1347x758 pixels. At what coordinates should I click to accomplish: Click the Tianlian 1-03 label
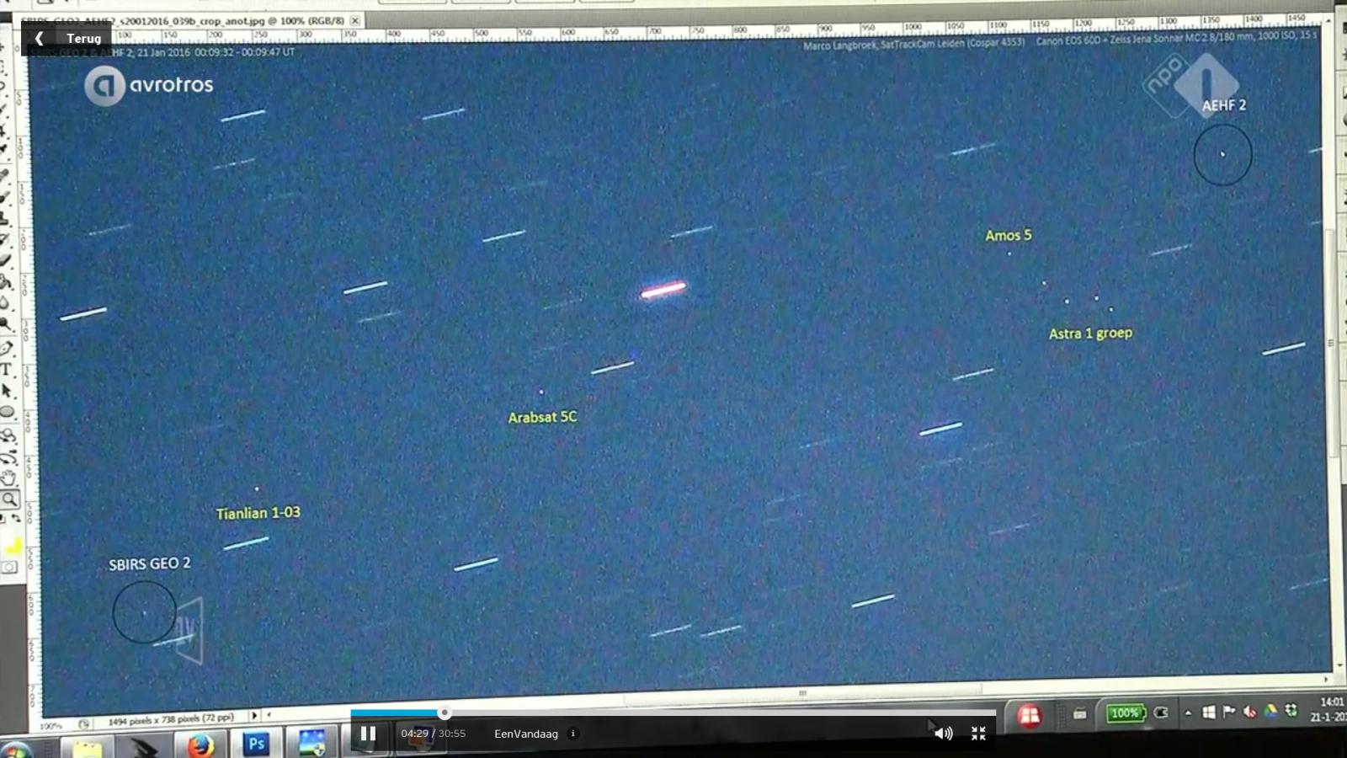pyautogui.click(x=258, y=513)
